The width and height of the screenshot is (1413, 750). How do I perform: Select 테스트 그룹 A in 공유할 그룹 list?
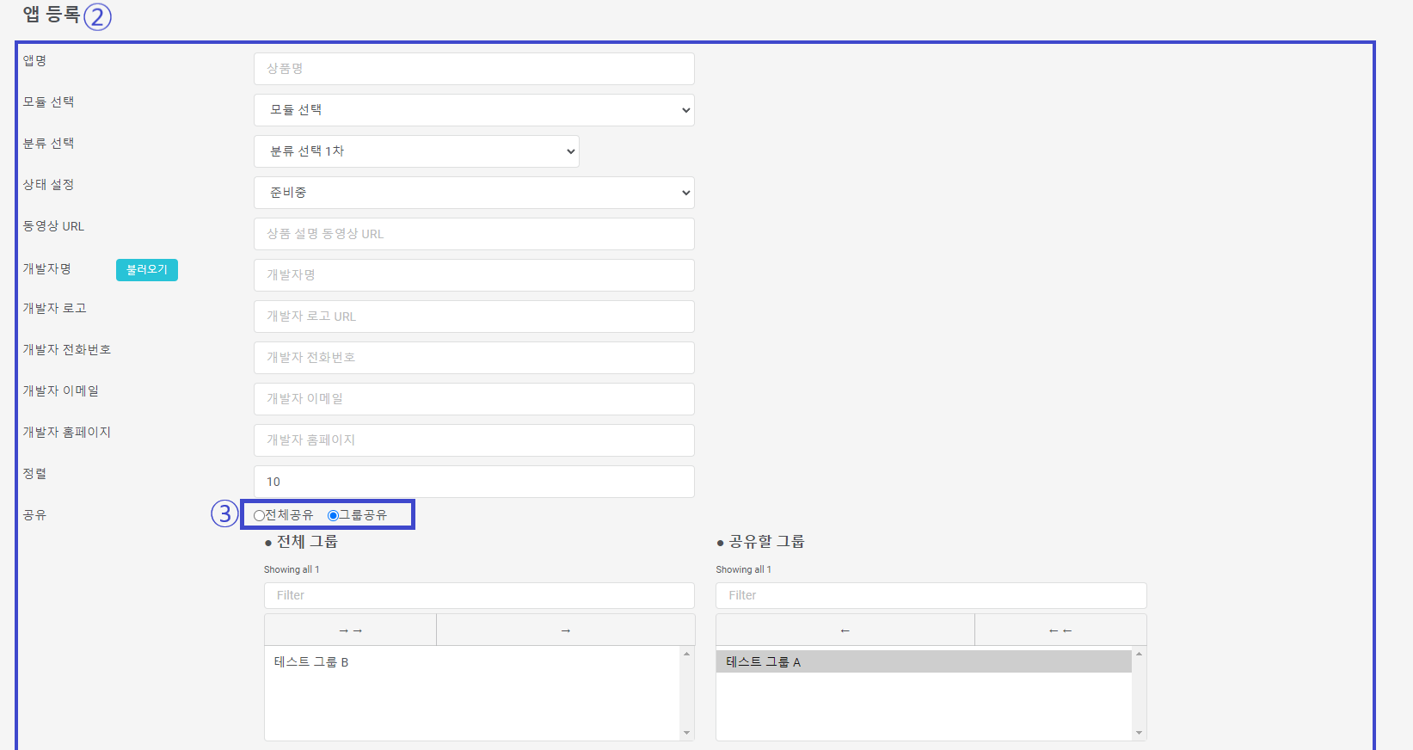tap(764, 662)
